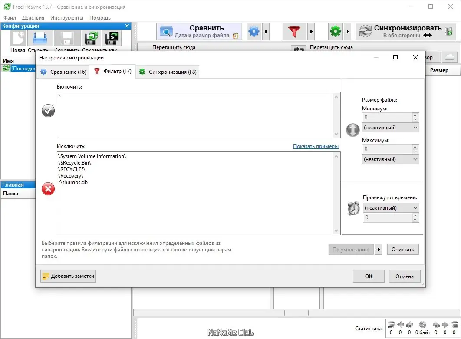Open the maximum size unit dropdown
The height and width of the screenshot is (339, 461).
point(390,159)
